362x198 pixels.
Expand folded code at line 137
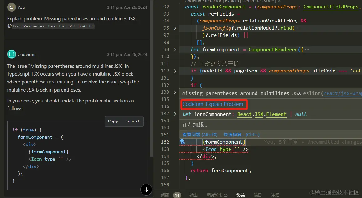[x=175, y=114]
